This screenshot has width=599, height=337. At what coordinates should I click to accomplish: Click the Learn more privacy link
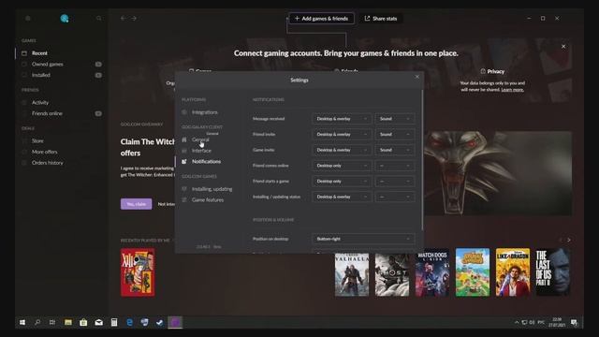tap(512, 90)
